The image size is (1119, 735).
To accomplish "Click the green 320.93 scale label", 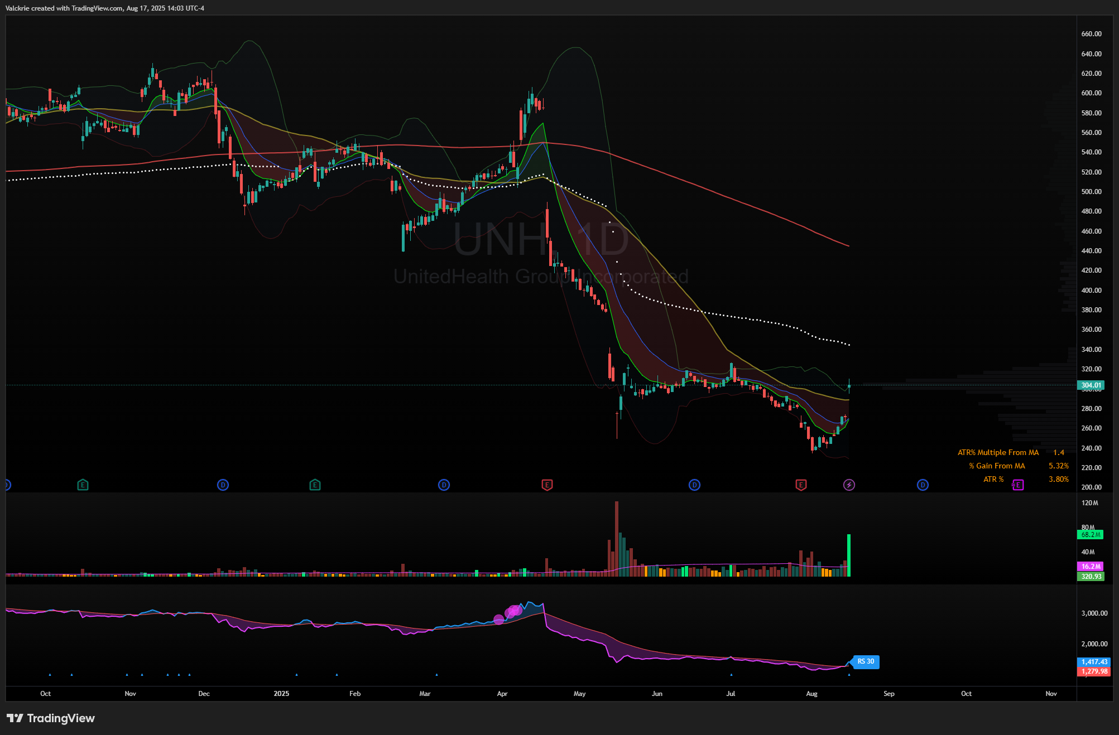I will point(1090,577).
